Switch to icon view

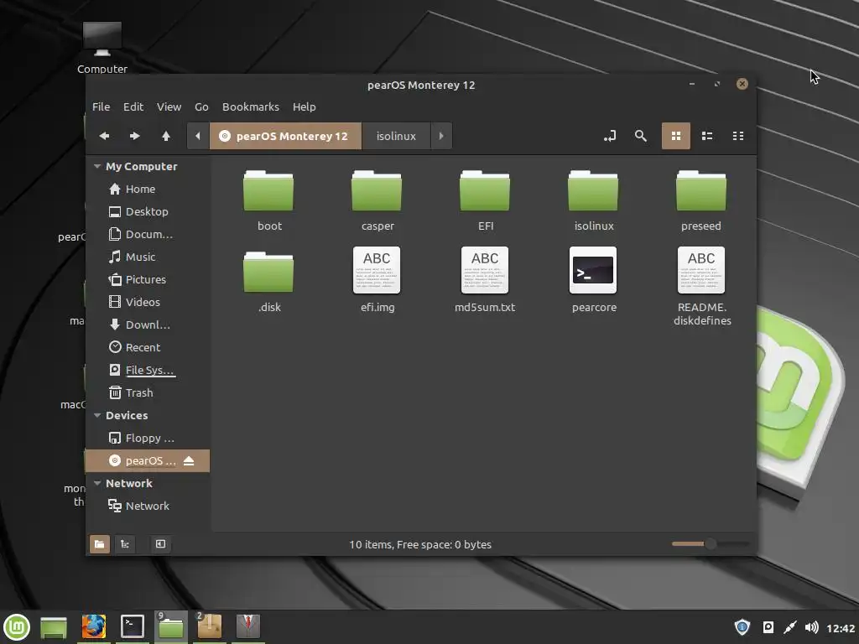click(676, 136)
